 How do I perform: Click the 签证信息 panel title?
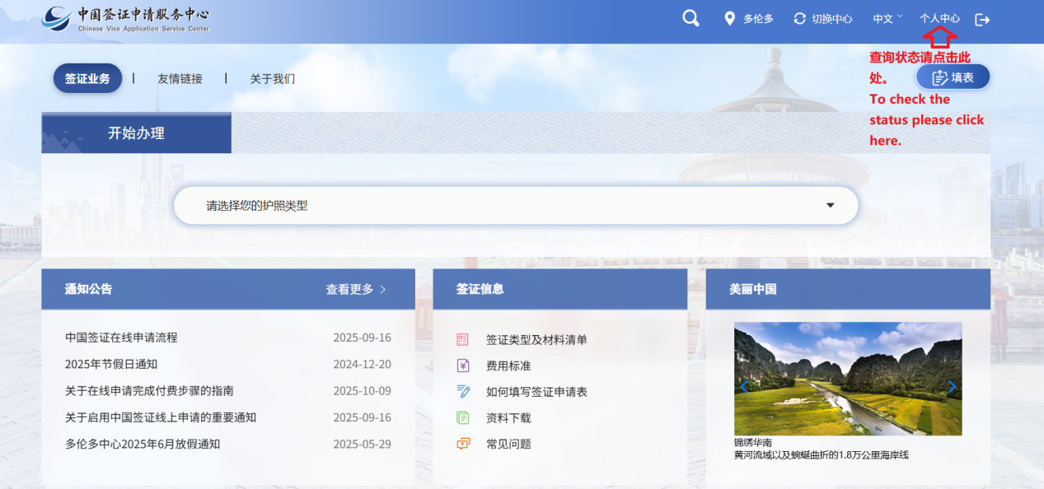point(480,289)
